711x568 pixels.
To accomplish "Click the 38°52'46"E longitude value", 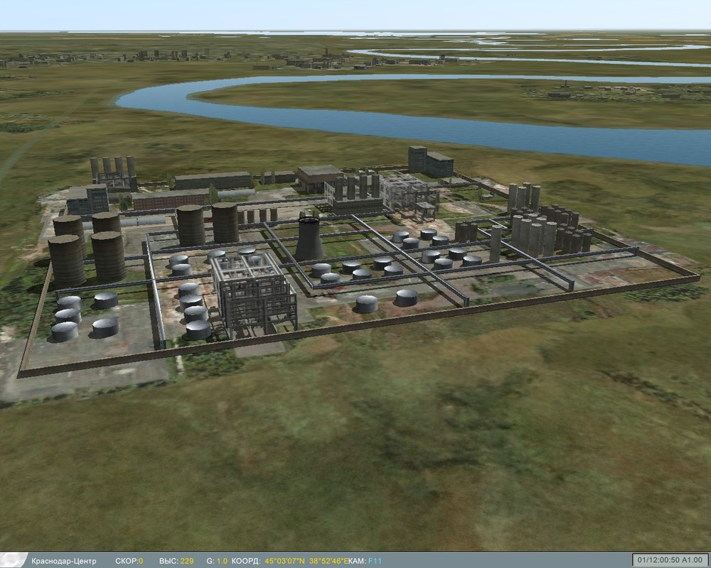I will (x=328, y=559).
